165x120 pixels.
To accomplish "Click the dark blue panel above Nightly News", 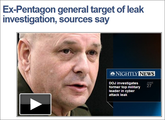I will 137,51.
